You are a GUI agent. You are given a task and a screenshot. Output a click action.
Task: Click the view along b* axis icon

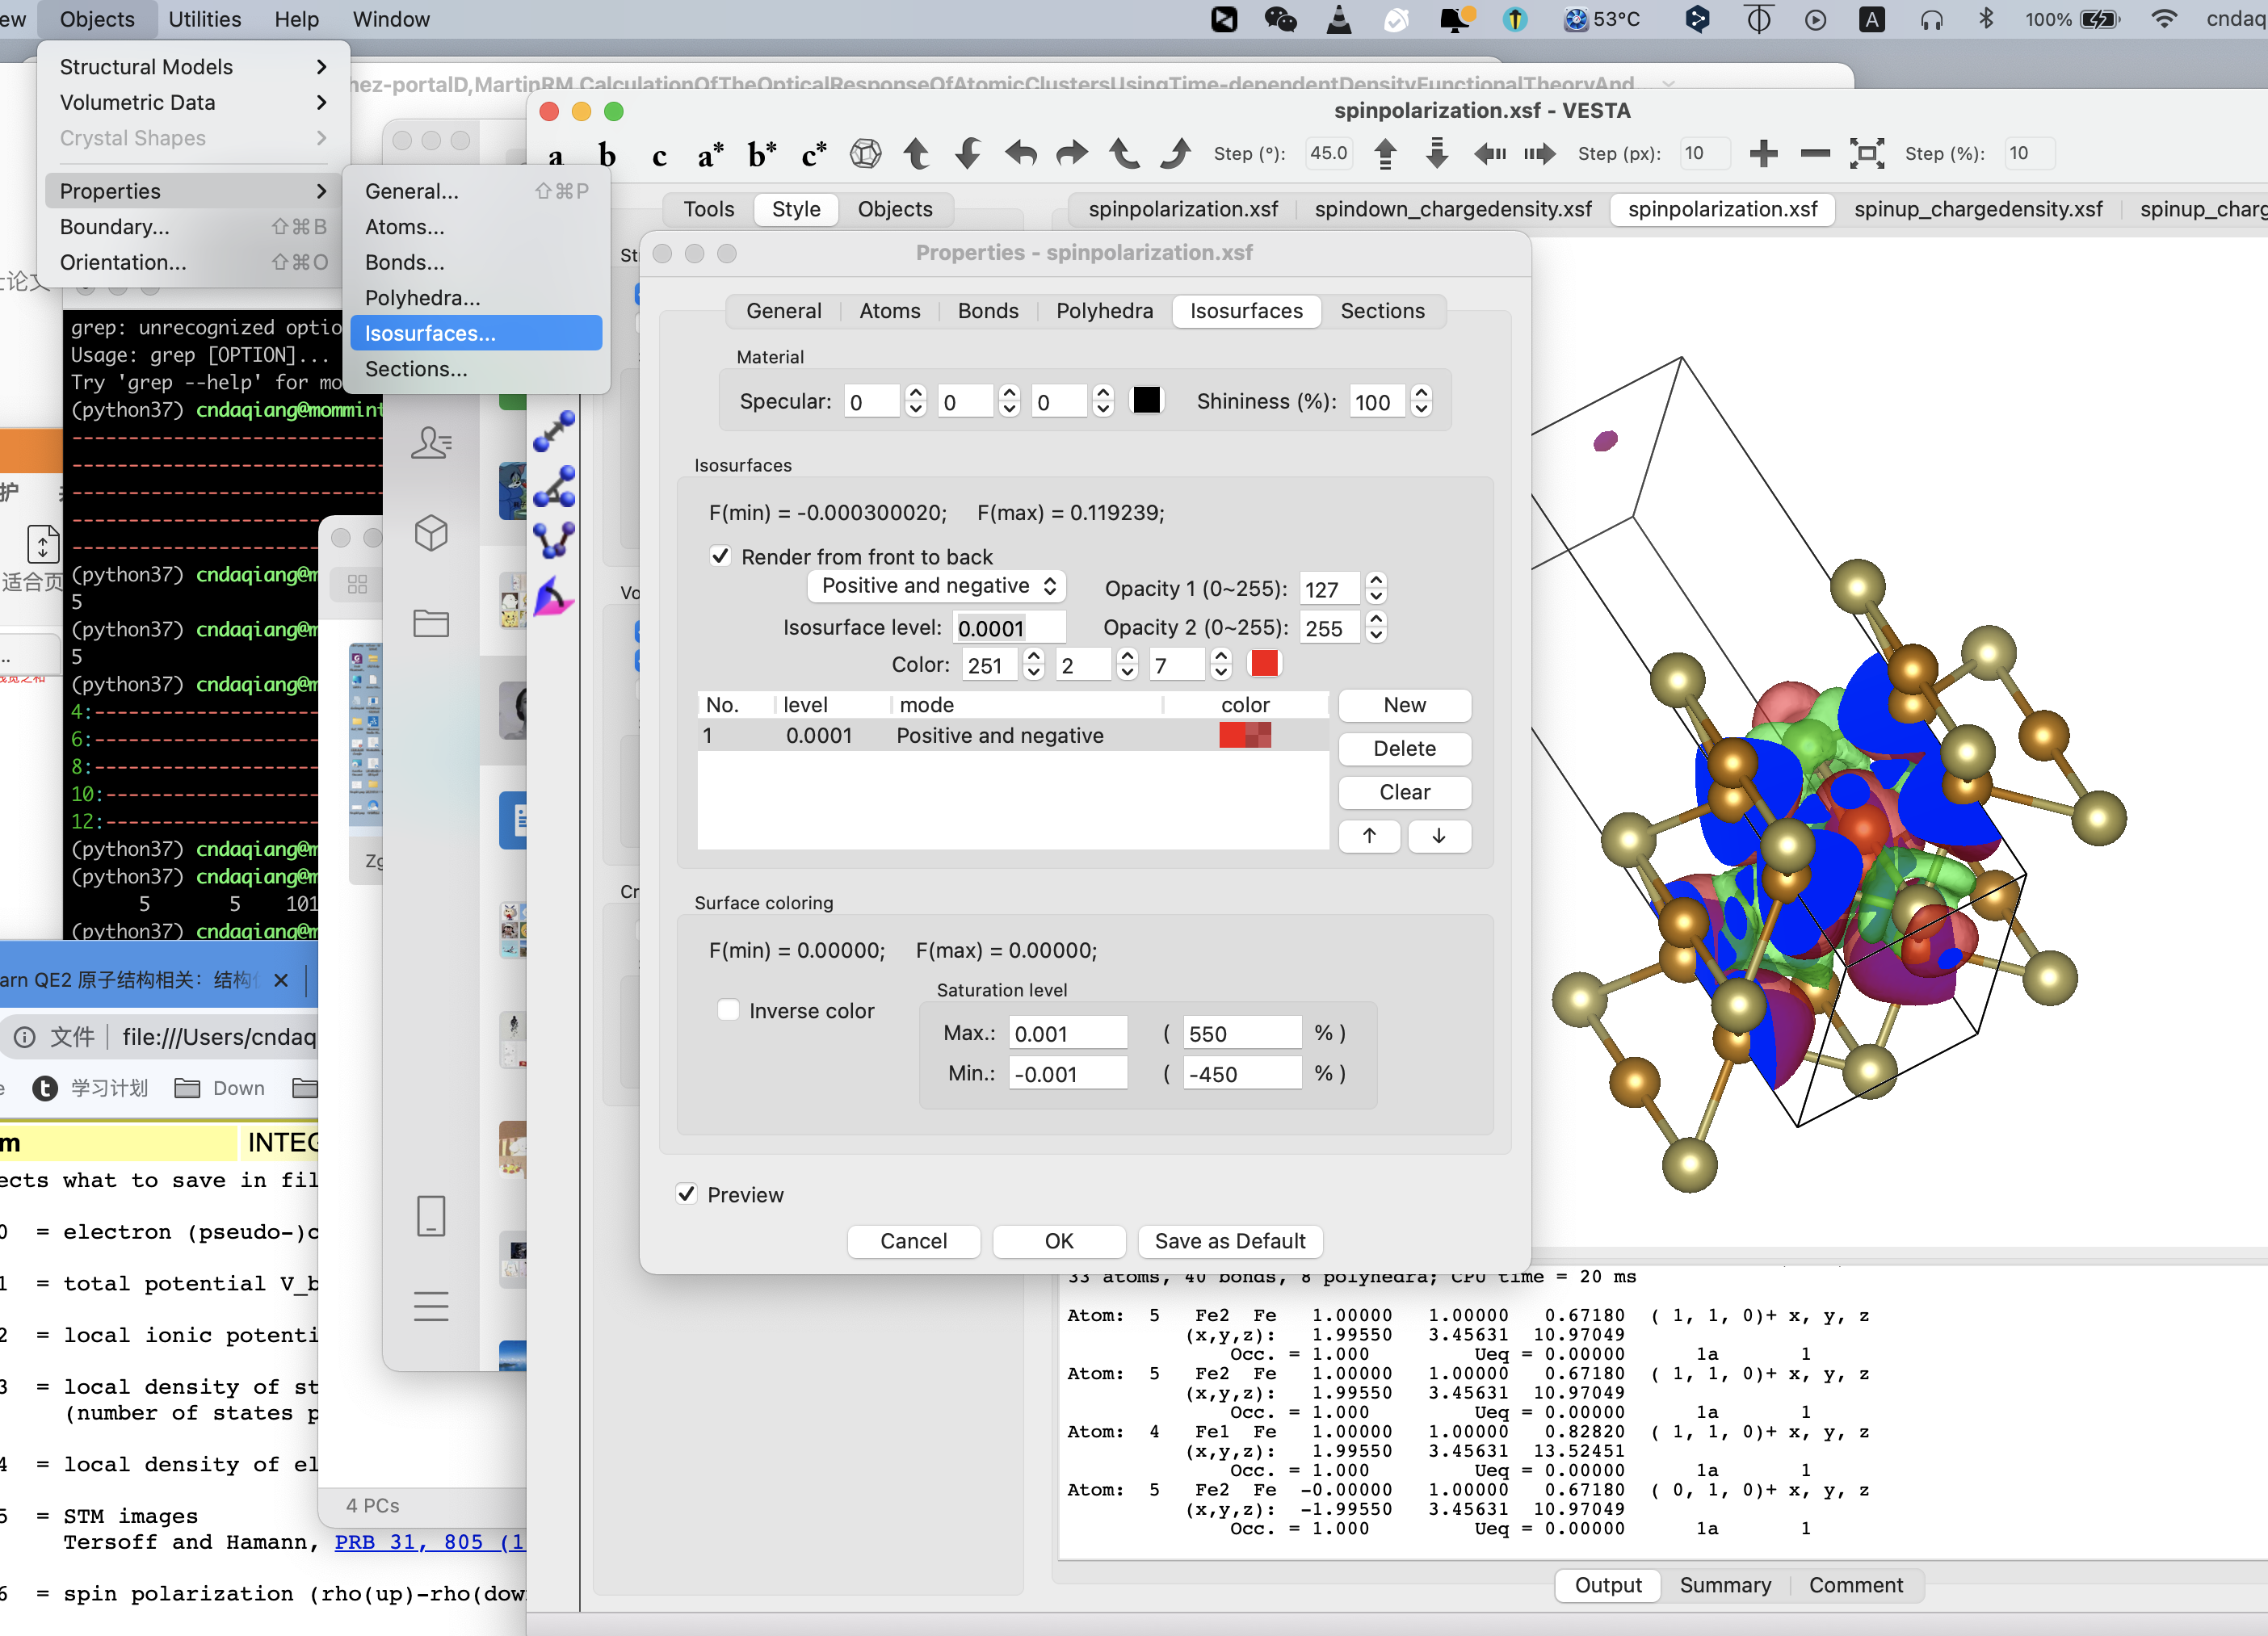[762, 155]
